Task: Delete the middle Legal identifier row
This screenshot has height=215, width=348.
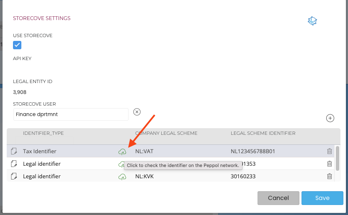Action: pos(329,164)
